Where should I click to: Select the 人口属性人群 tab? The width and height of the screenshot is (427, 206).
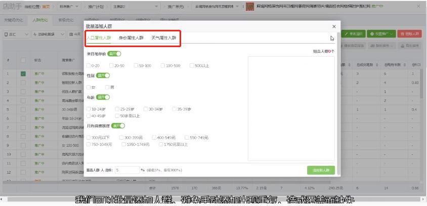(99, 38)
